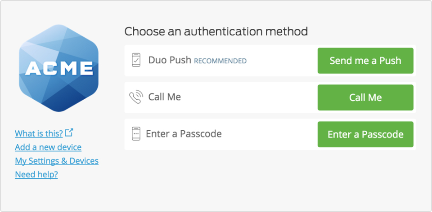Open the Need help? link

[x=36, y=175]
